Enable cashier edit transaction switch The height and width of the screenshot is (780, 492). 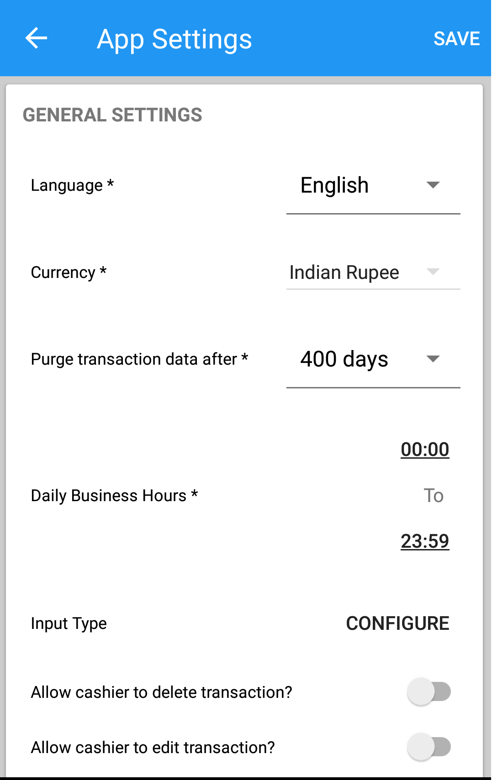tap(429, 747)
